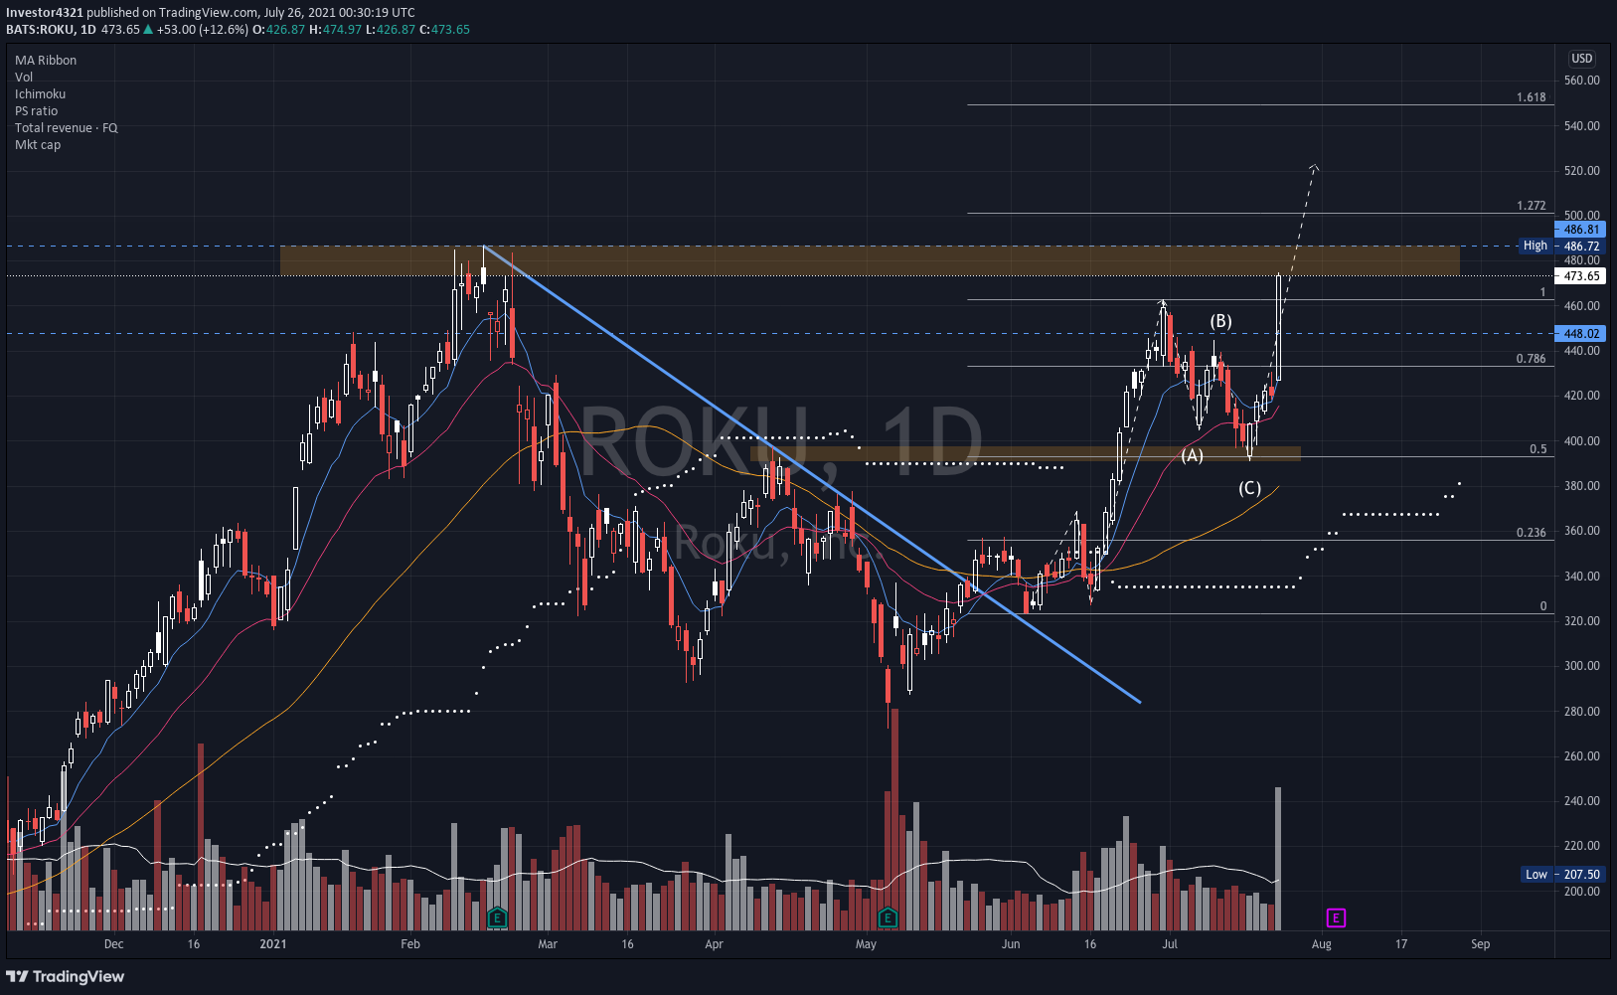Click the Aug date label on time axis
Viewport: 1617px width, 995px height.
pyautogui.click(x=1321, y=944)
